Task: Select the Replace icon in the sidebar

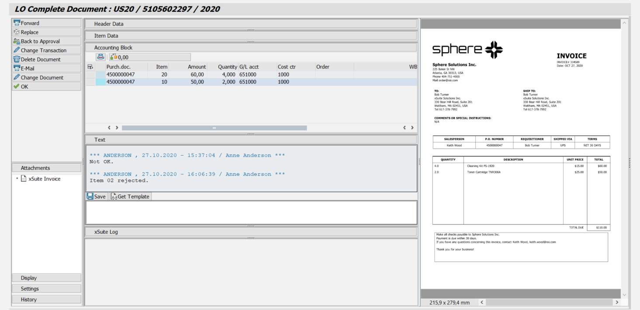Action: 17,32
